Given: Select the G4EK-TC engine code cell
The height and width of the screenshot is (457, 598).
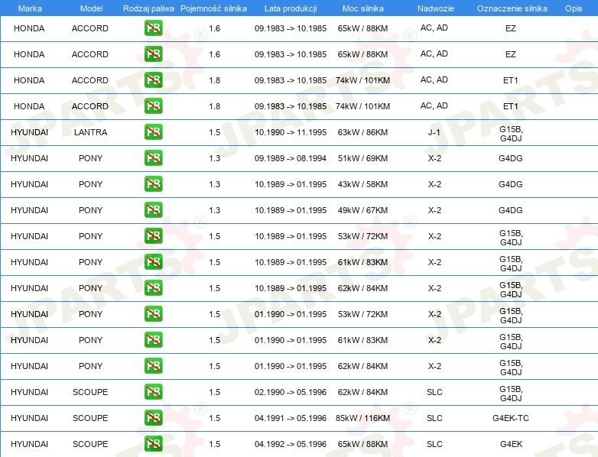Looking at the screenshot, I should coord(511,418).
